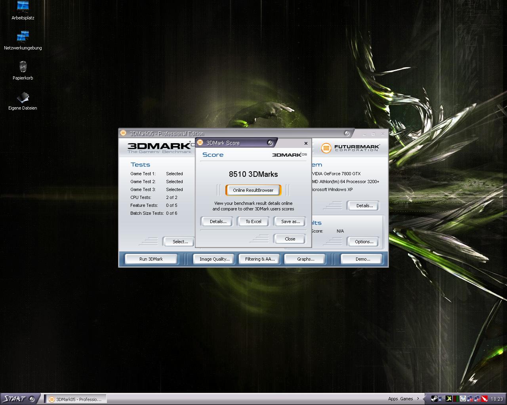Click the Save as button
Screen dimensions: 507x405
pos(290,221)
